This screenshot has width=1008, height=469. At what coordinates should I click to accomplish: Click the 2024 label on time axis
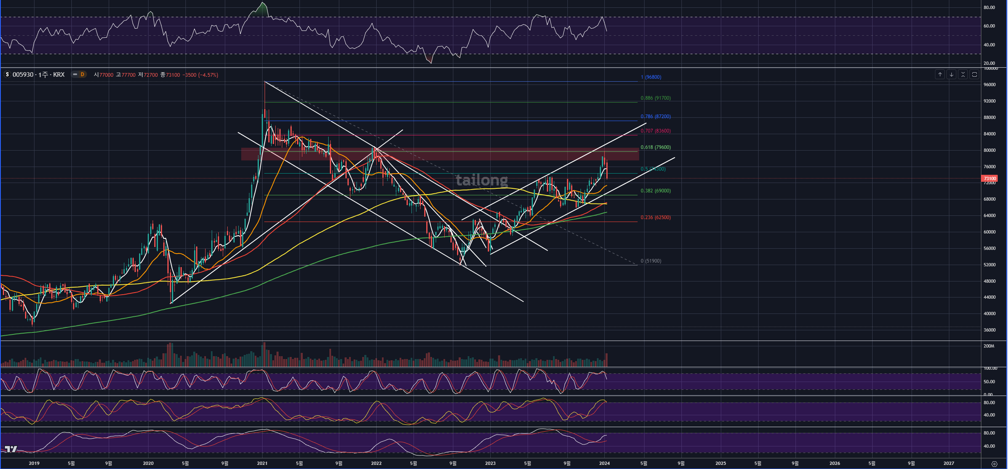(x=604, y=463)
